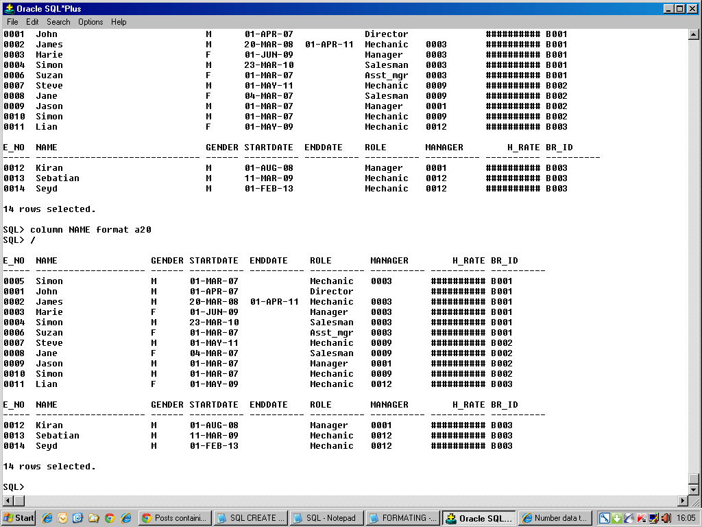Click the display monitor tray icon
This screenshot has height=527, width=702.
click(x=653, y=518)
